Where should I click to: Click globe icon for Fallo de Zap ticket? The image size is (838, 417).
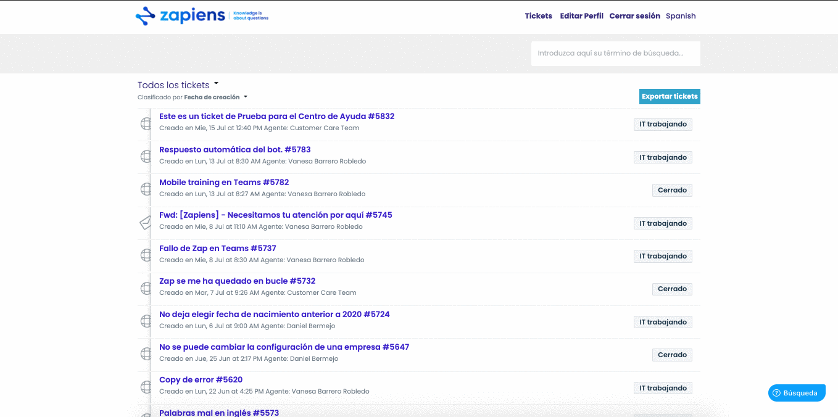[146, 255]
